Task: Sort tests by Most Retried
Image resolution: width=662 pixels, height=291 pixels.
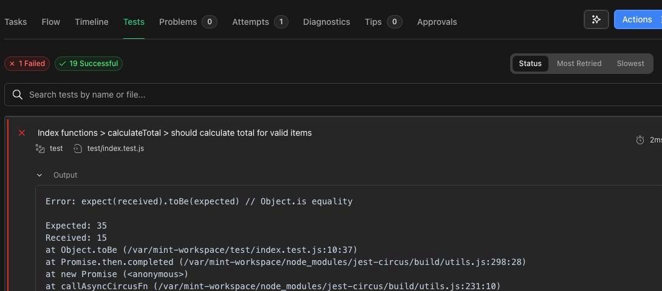Action: point(579,64)
